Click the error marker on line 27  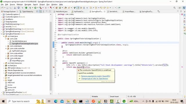[53, 67]
